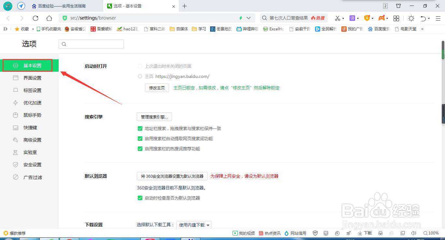The image size is (445, 240).
Task: Expand the undo history dropdown arrow
Action: click(429, 19)
